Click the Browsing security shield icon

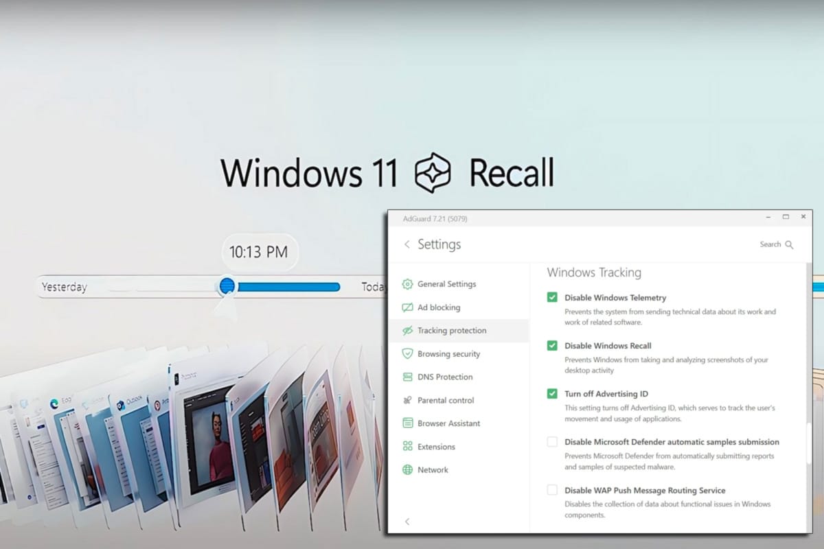[x=407, y=354]
